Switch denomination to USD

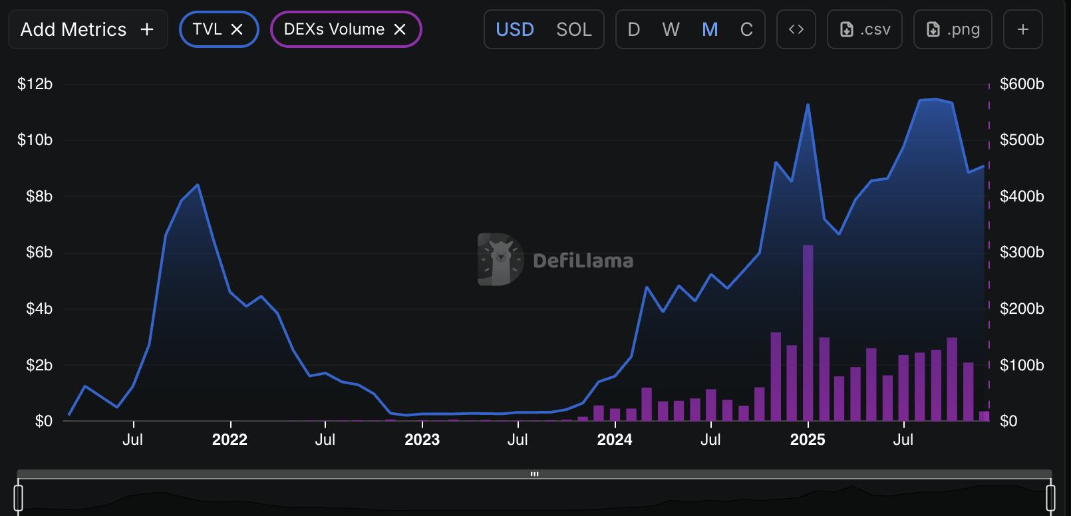click(x=515, y=29)
